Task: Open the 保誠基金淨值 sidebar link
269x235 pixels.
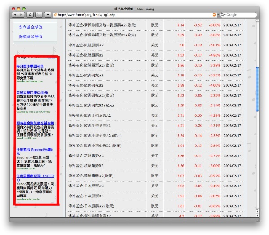Action: (31, 36)
